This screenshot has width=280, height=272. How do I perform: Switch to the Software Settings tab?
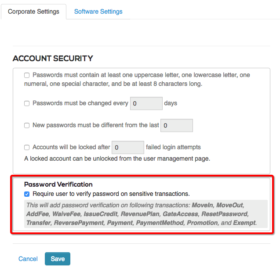point(98,11)
